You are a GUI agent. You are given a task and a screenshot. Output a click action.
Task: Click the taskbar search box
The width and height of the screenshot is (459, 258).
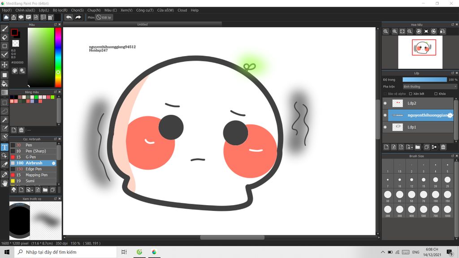point(65,252)
